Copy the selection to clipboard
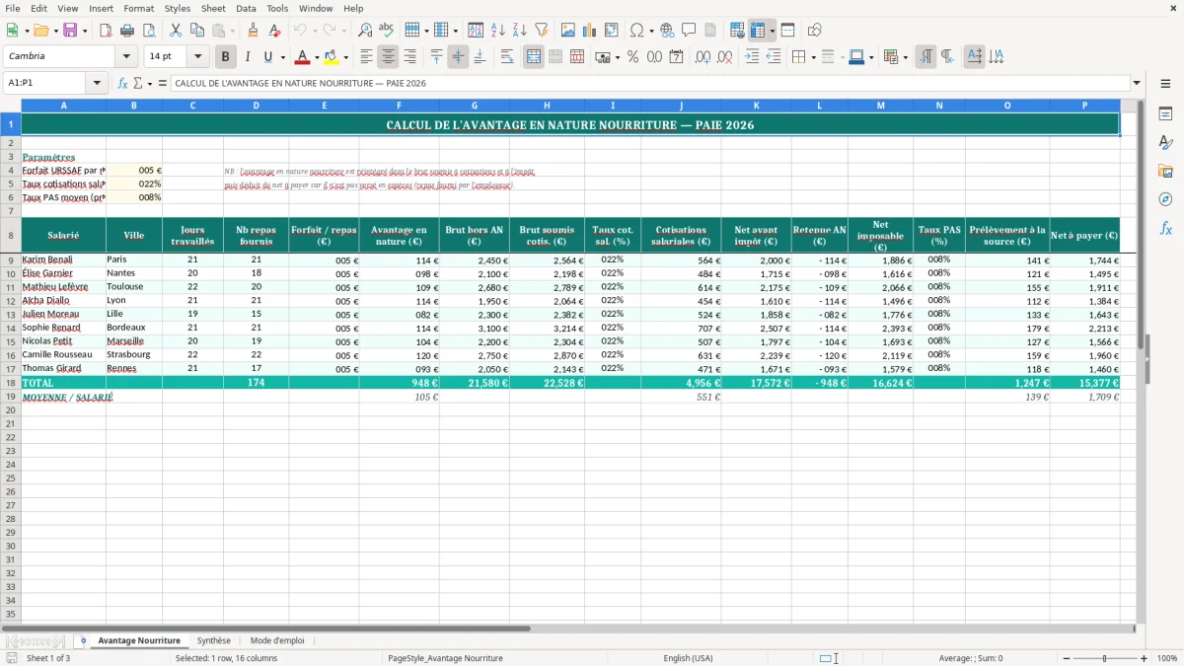This screenshot has height=666, width=1184. tap(197, 31)
